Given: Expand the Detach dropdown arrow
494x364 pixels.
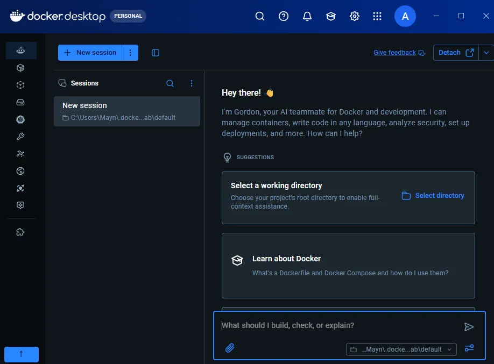Looking at the screenshot, I should coord(486,53).
